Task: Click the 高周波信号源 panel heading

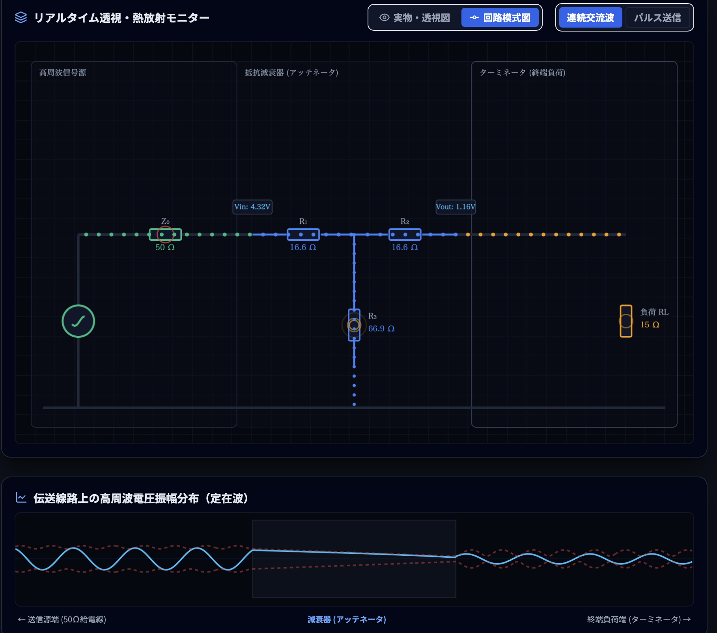Action: (x=63, y=73)
